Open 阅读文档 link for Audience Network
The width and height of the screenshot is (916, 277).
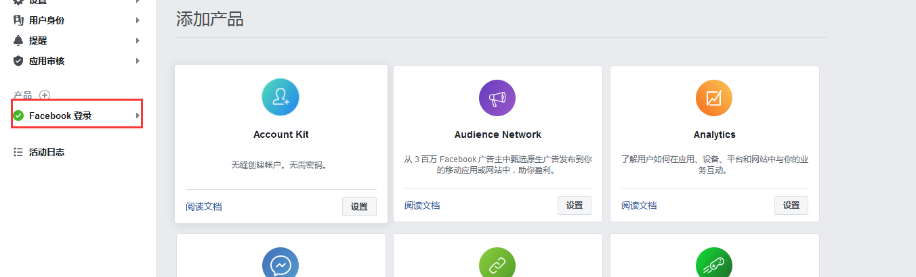coord(422,206)
